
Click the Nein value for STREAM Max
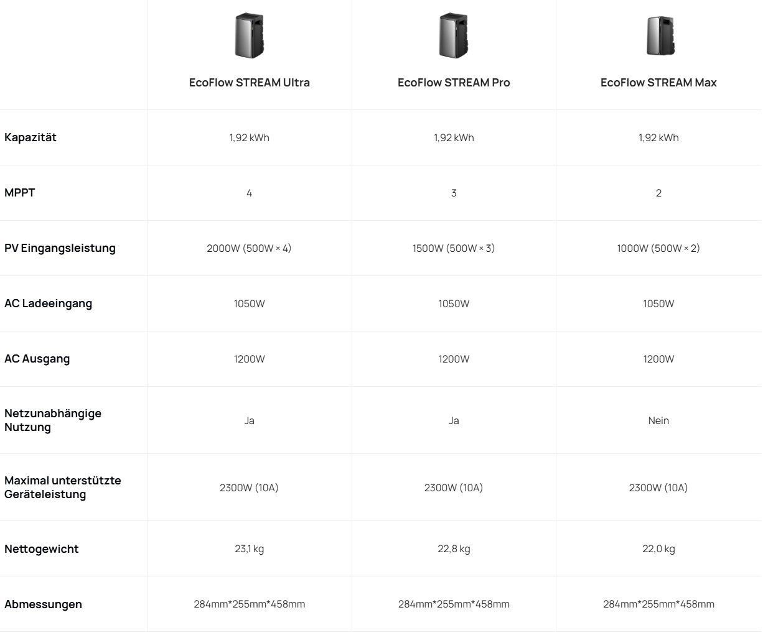(658, 421)
